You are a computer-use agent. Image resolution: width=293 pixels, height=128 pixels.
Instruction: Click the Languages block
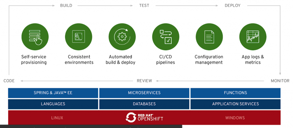(x=53, y=104)
